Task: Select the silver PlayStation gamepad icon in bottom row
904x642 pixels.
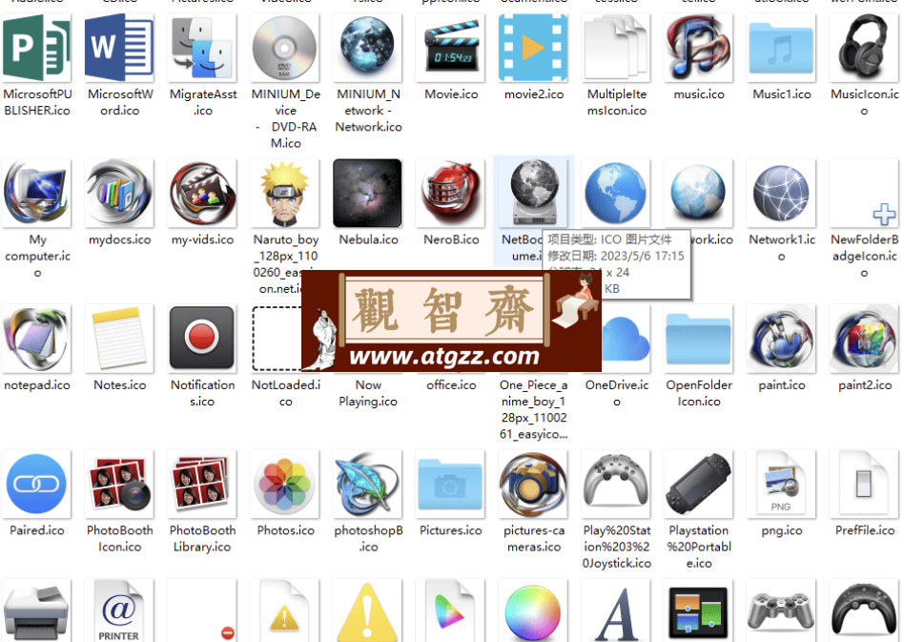Action: pos(781,611)
